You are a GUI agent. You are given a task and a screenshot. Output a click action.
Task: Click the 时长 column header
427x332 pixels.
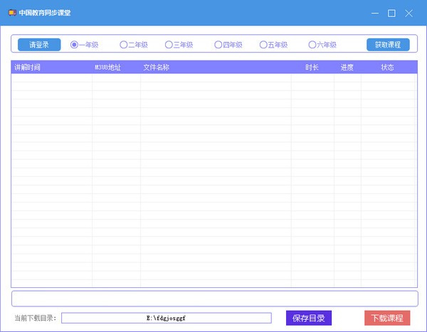(x=312, y=68)
